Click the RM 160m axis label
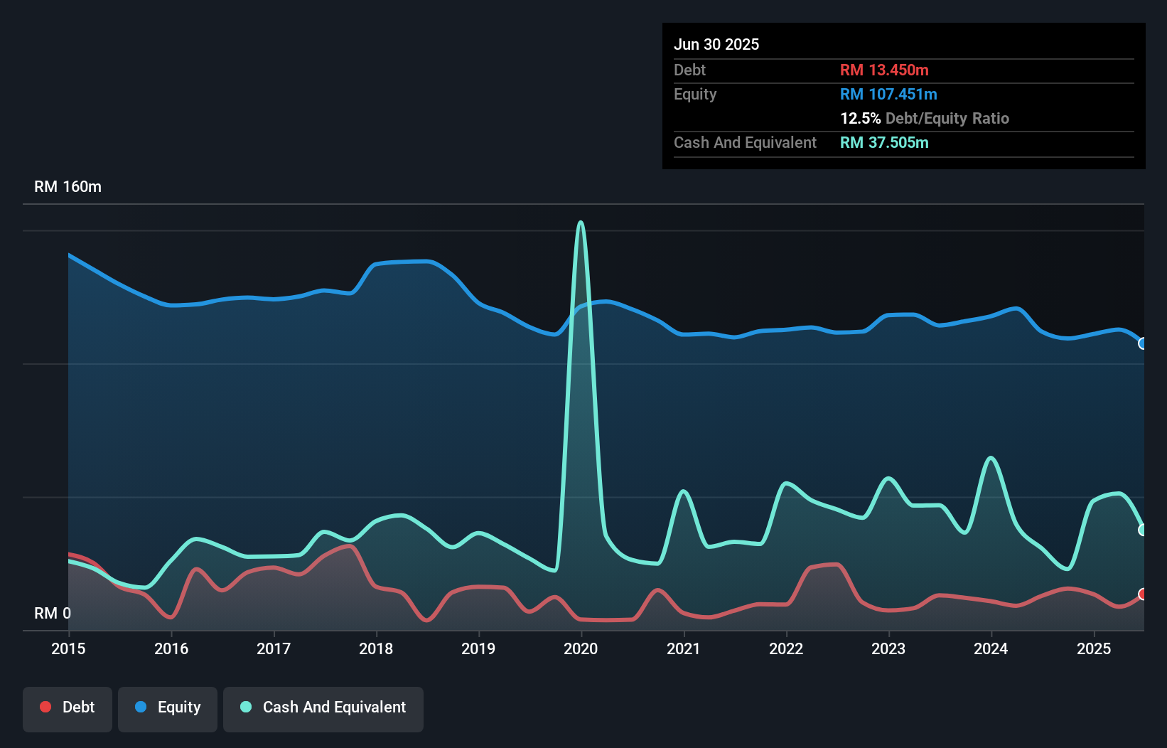1167x748 pixels. pyautogui.click(x=68, y=186)
